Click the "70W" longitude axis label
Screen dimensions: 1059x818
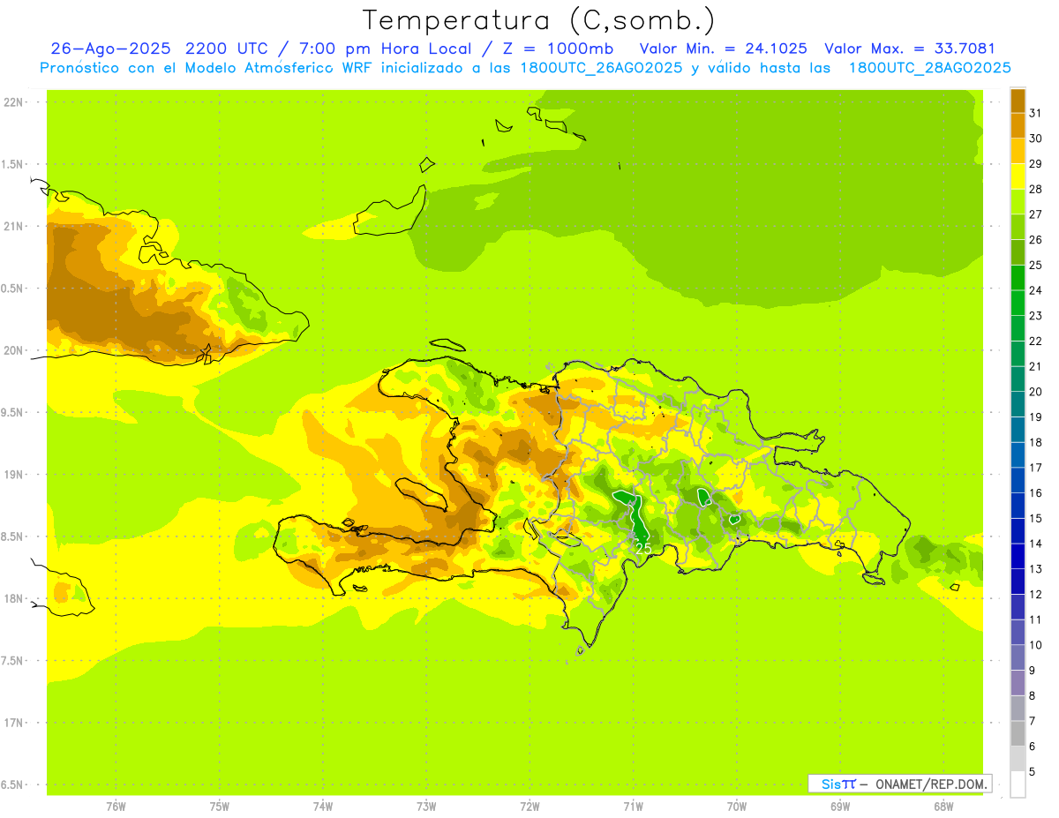coord(737,807)
